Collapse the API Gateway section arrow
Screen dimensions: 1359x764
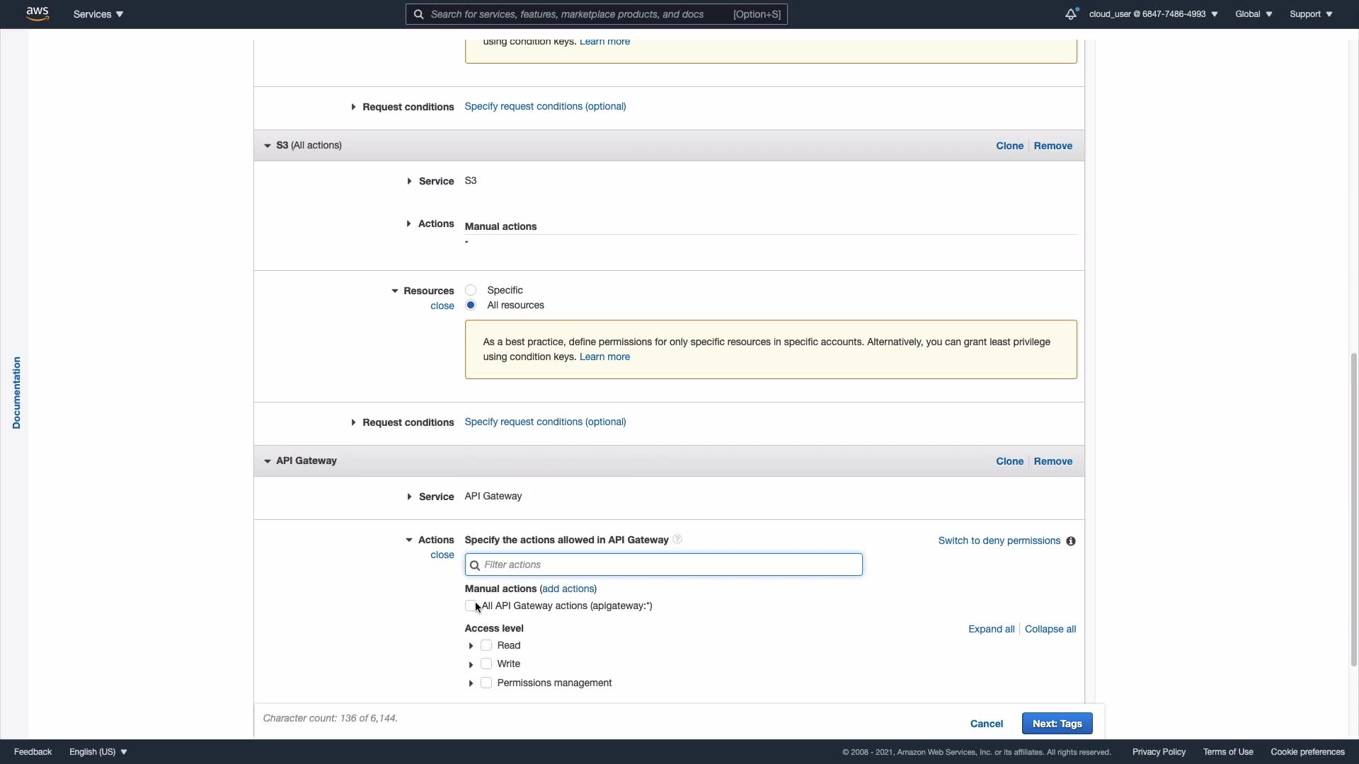pos(268,461)
